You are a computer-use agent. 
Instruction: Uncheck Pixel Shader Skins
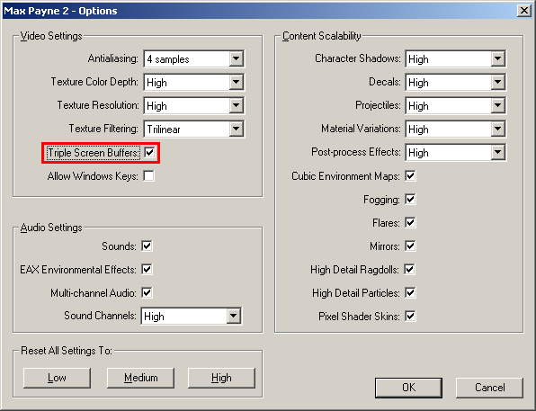pyautogui.click(x=410, y=316)
